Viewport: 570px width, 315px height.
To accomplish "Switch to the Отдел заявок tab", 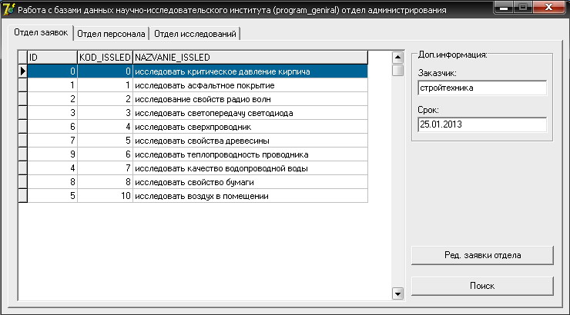I will click(41, 32).
